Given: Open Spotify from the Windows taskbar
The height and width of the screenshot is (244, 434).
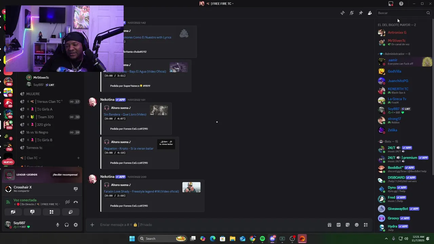Looking at the screenshot, I should [x=262, y=239].
